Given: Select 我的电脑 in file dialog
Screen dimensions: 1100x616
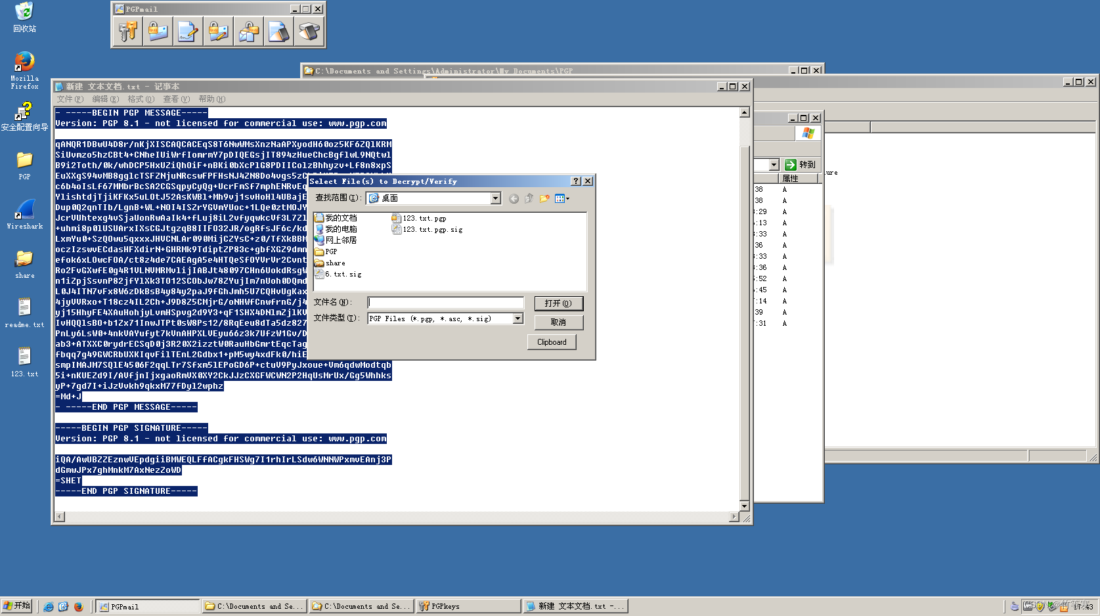Looking at the screenshot, I should (x=336, y=229).
